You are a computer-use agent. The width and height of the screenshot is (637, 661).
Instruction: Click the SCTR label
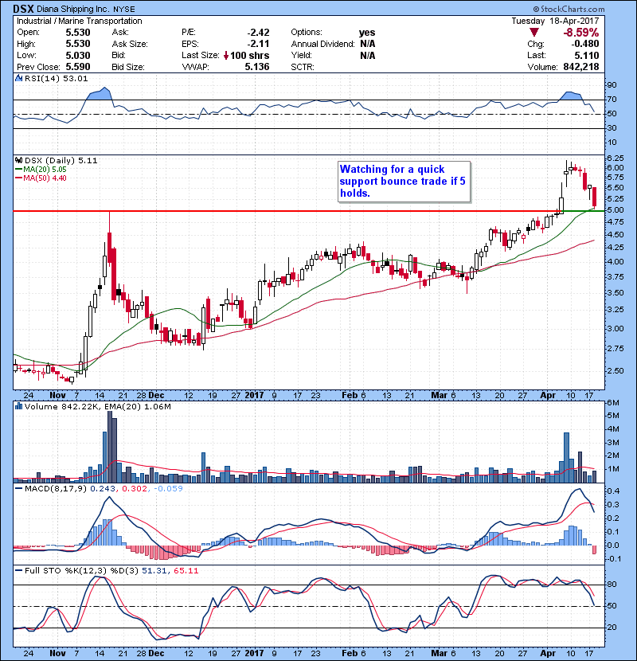(303, 67)
